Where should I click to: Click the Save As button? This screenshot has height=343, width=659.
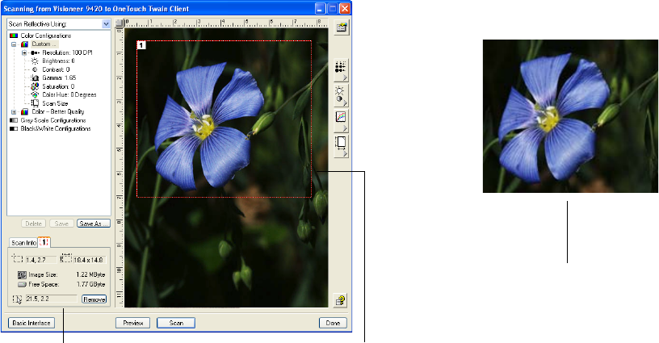point(94,224)
